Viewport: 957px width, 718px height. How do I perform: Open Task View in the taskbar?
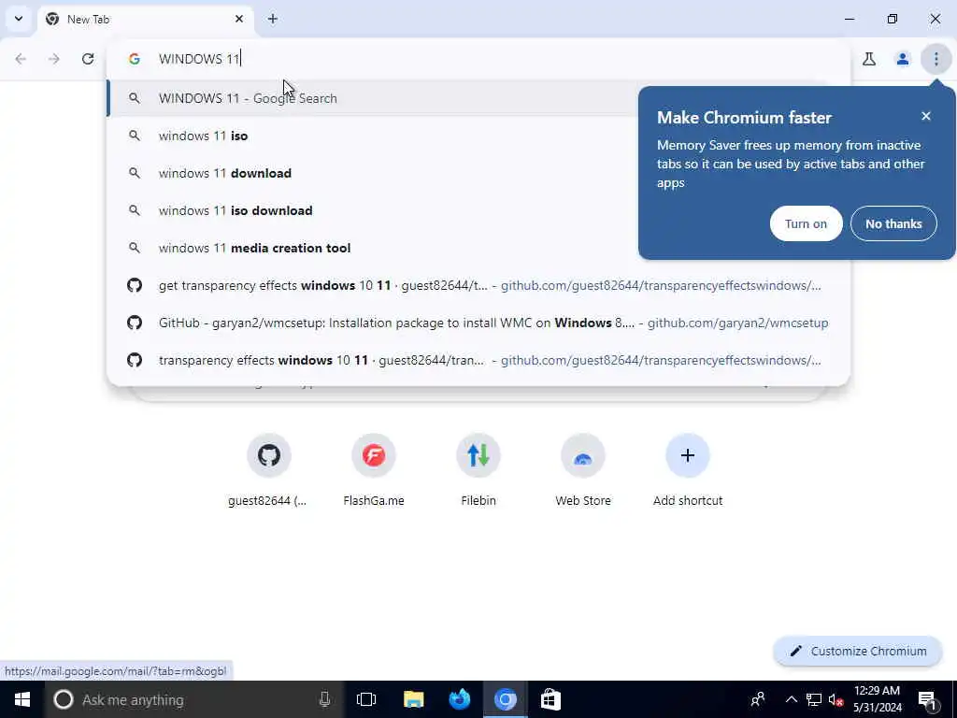pyautogui.click(x=366, y=699)
